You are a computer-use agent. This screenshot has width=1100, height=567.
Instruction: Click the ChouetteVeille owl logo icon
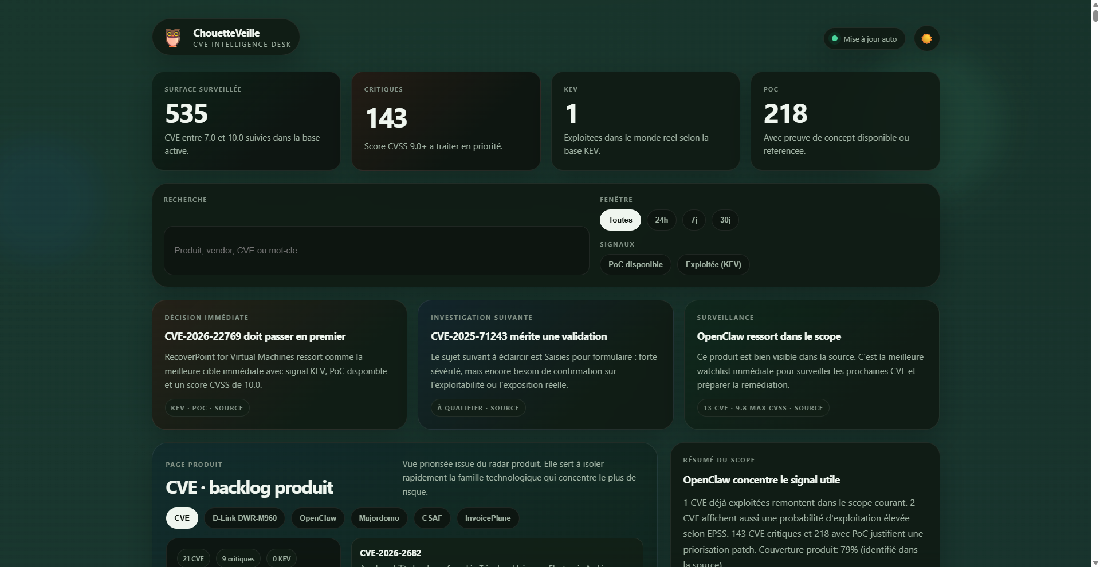(x=172, y=38)
